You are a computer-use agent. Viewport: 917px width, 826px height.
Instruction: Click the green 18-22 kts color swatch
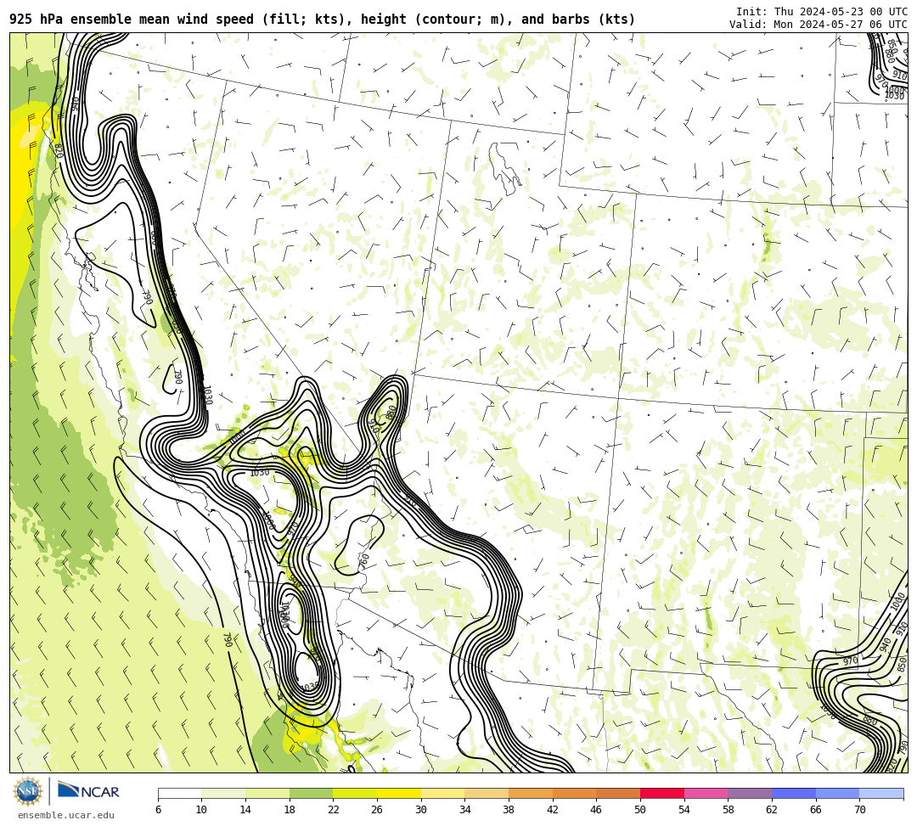(311, 793)
